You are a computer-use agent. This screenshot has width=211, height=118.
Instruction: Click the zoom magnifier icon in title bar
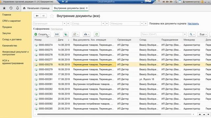pos(176,2)
